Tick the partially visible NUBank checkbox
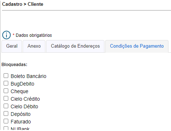Viewport: 171px width, 131px height. tap(6, 128)
